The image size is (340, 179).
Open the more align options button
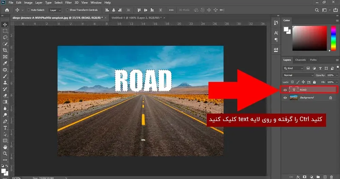coord(171,10)
